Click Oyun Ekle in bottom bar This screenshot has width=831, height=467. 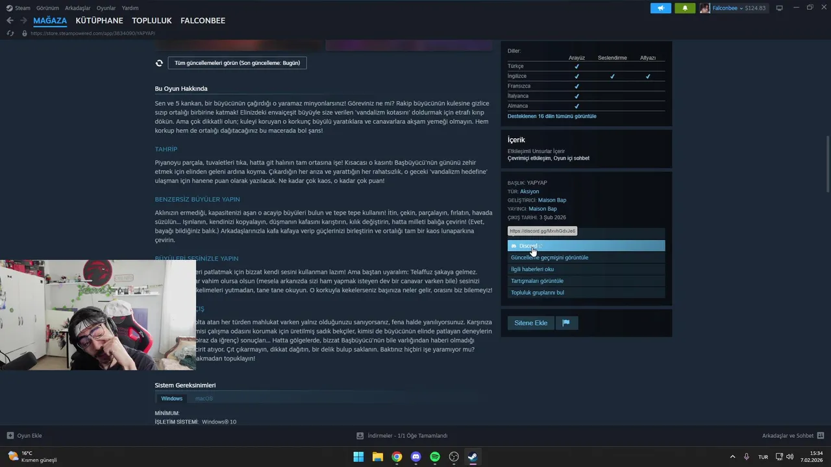point(24,435)
